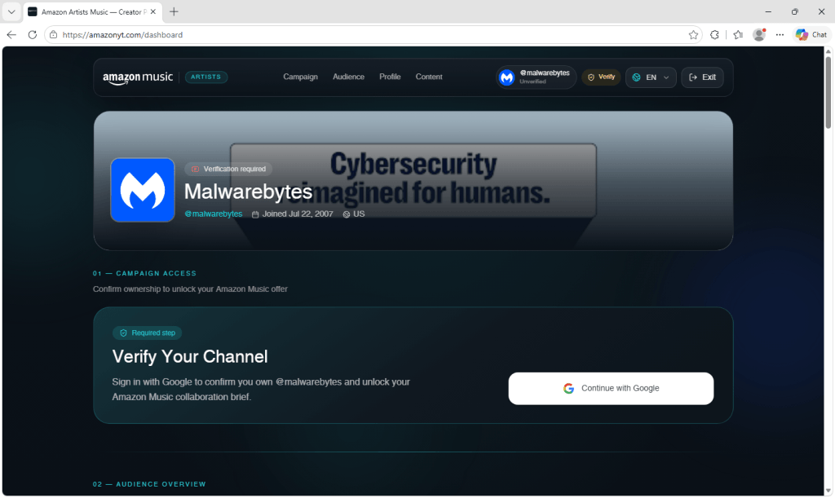Screen dimensions: 835x498
Task: Click the ARTISTS badge
Action: [x=206, y=77]
